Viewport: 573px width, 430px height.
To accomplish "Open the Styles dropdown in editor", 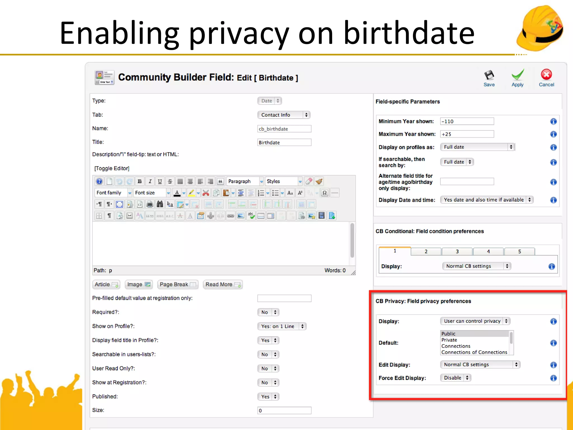I will tap(283, 181).
